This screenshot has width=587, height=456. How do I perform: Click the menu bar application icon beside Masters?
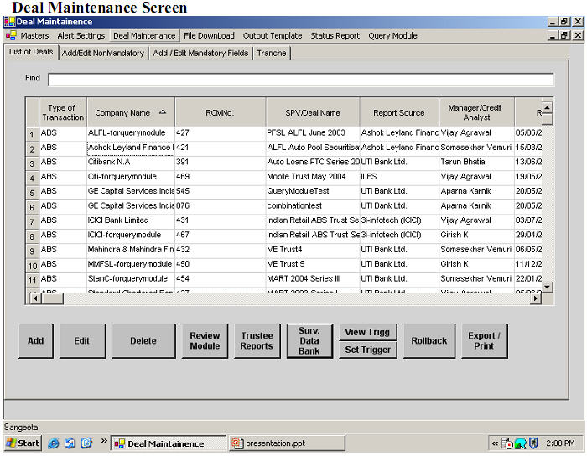(11, 35)
